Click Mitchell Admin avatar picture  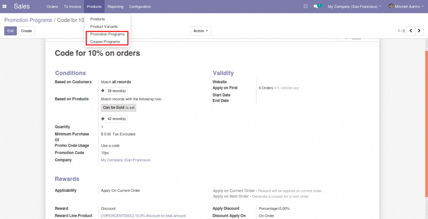point(391,6)
